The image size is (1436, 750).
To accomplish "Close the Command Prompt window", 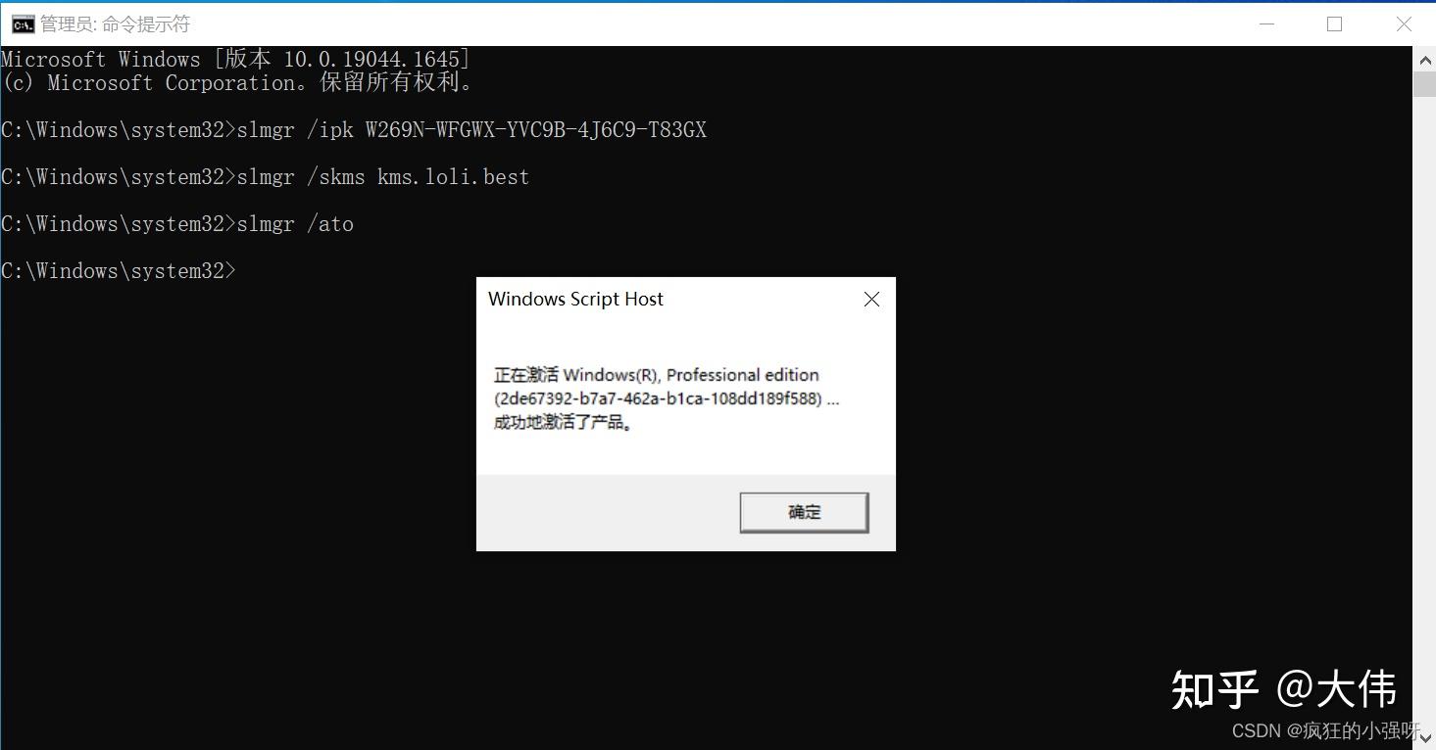I will tap(1404, 24).
